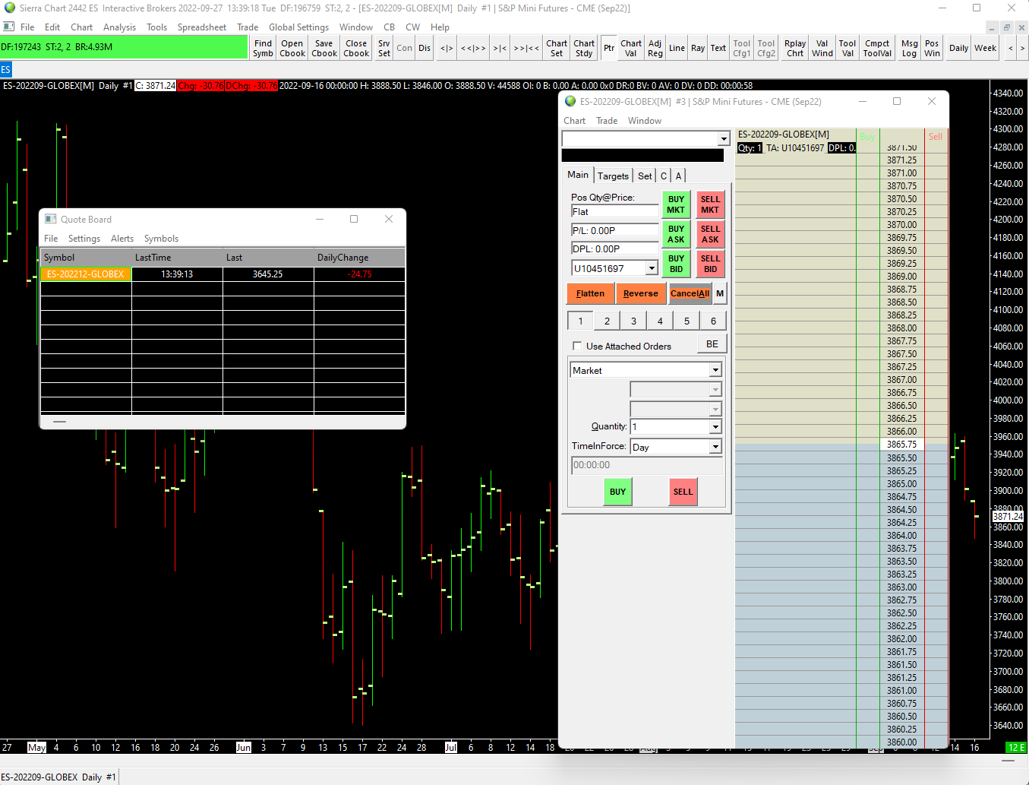1029x785 pixels.
Task: Click the BUY BID button
Action: tap(676, 264)
